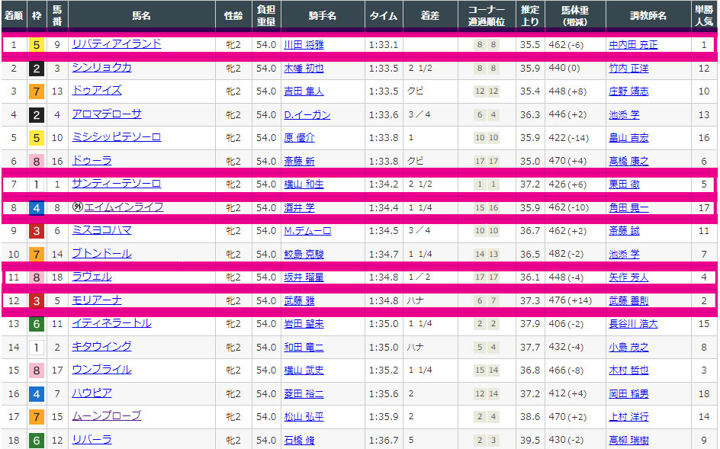Screen dimensions: 720x449
Task: Click blue frame badge 4 in ハウピア row
Action: tap(36, 393)
